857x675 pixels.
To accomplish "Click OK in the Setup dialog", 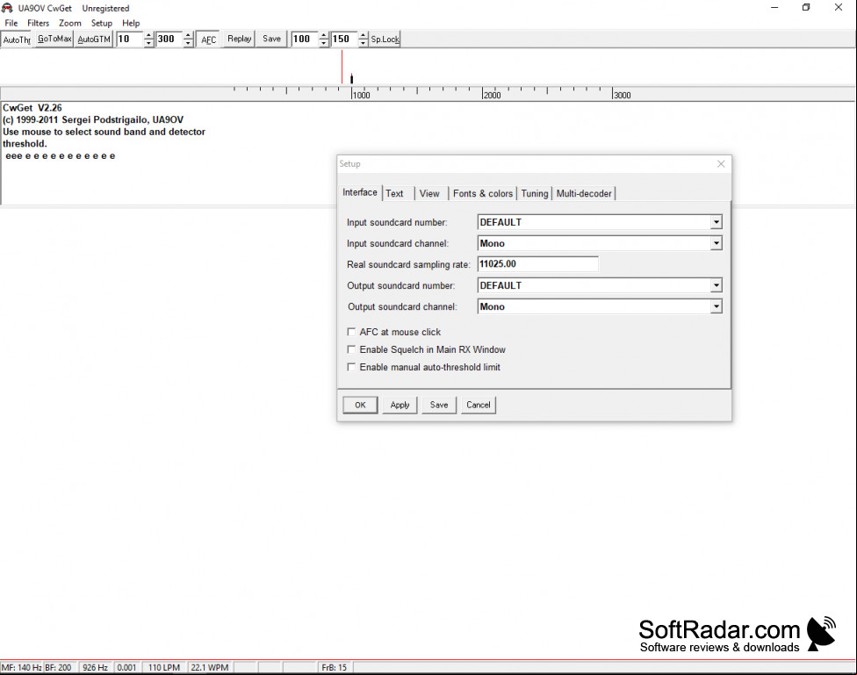I will click(x=360, y=405).
